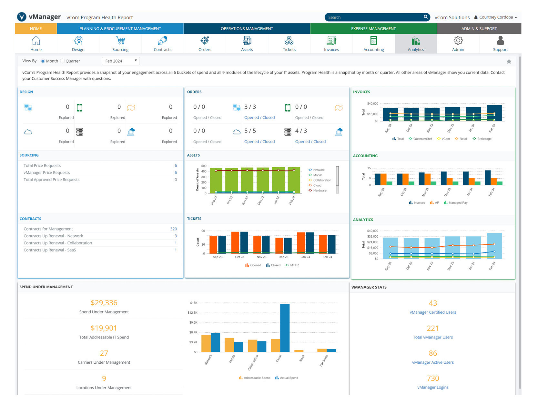The height and width of the screenshot is (403, 538).
Task: Toggle the Network series in Assets legend
Action: coord(318,170)
